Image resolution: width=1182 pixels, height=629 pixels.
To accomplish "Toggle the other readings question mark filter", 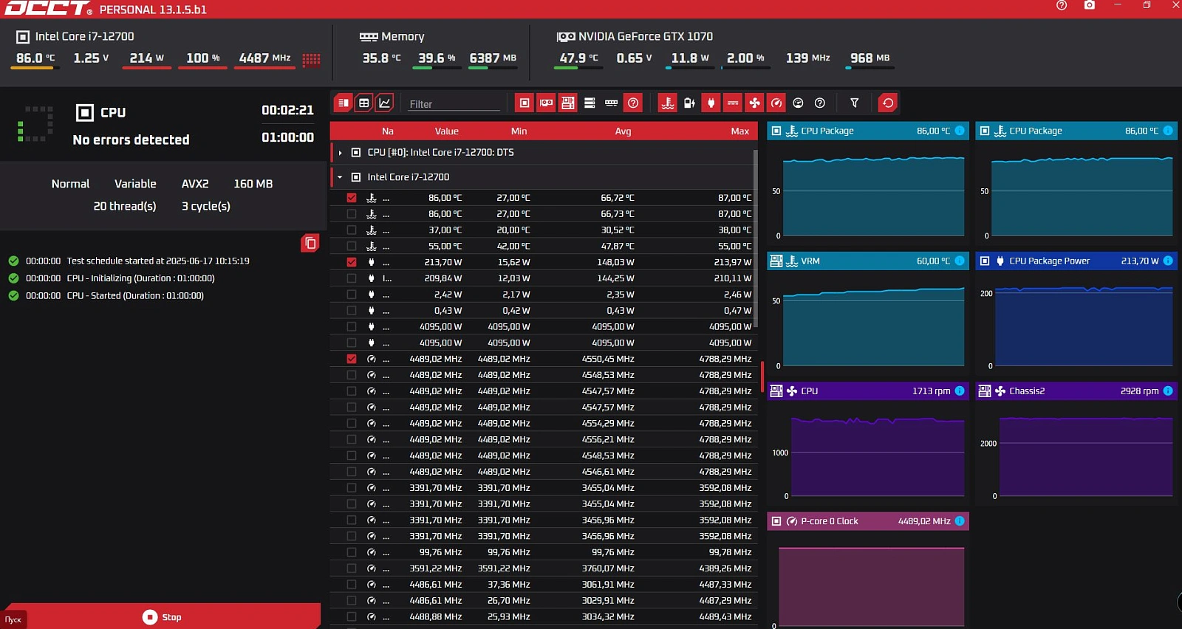I will (x=820, y=103).
